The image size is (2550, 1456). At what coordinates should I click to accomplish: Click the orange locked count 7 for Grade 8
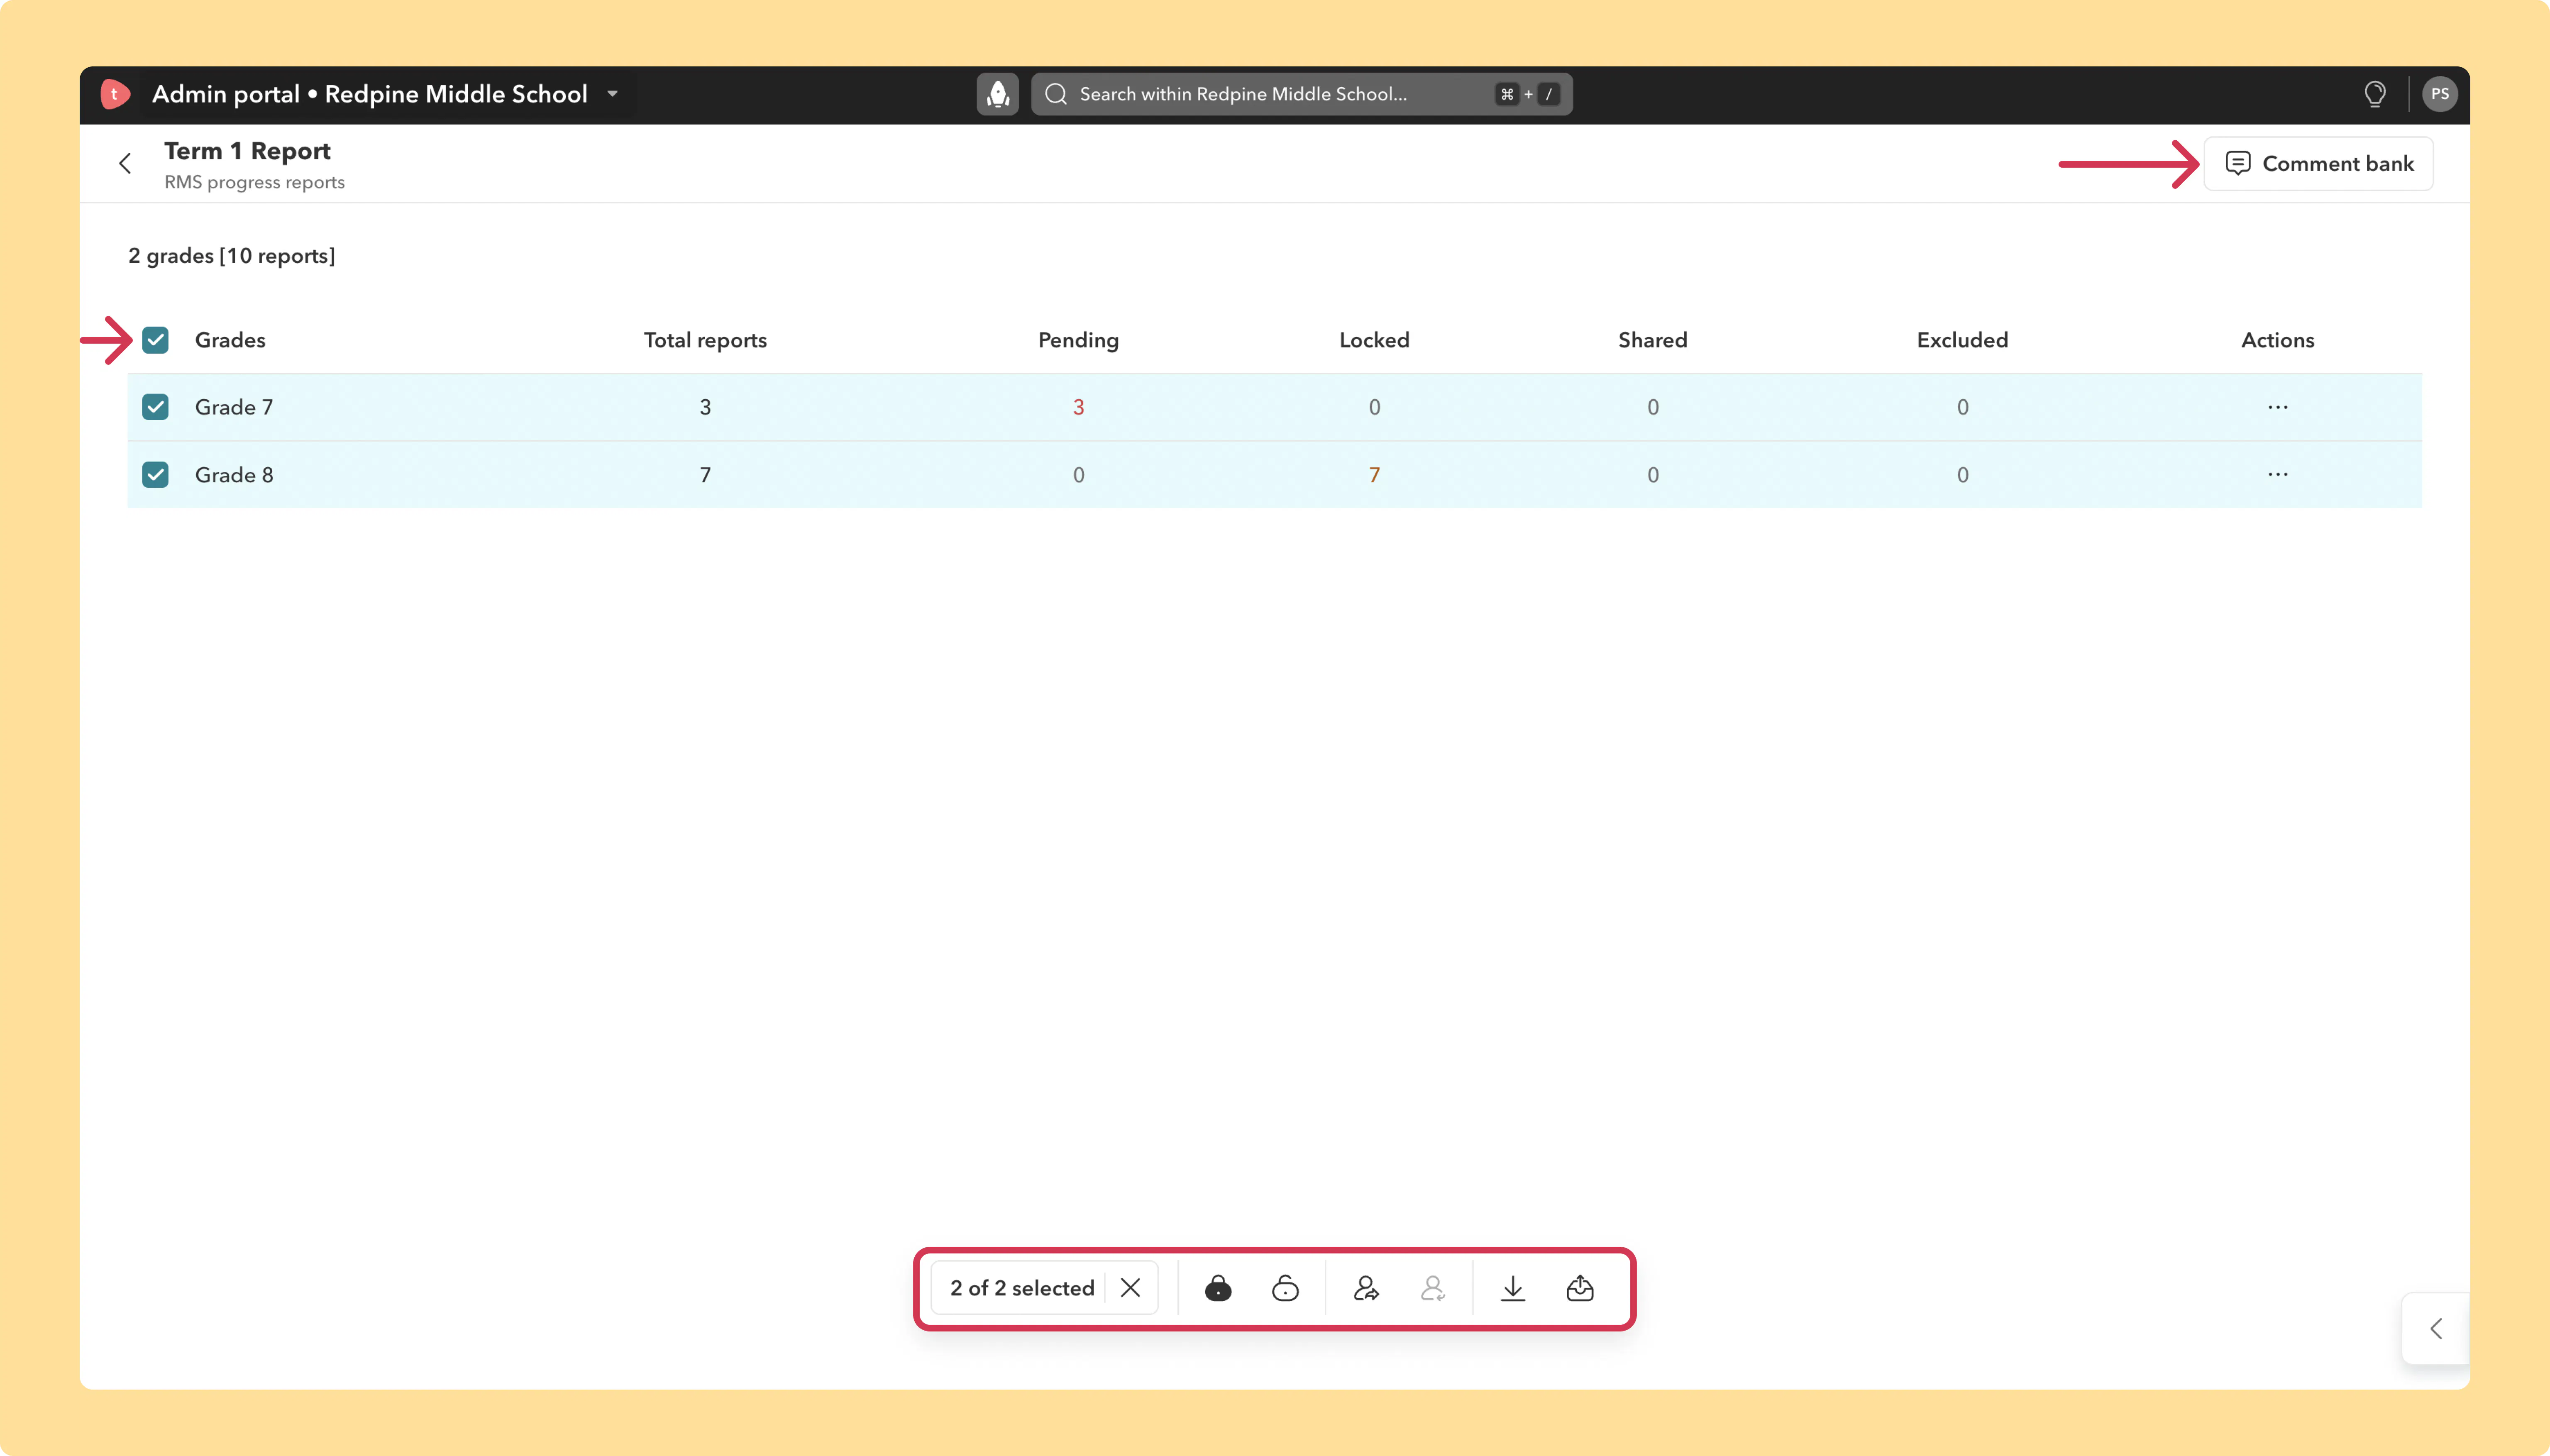click(x=1374, y=474)
